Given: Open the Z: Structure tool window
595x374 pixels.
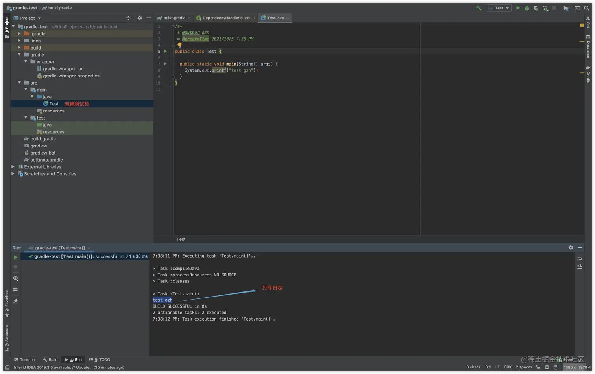Looking at the screenshot, I should tap(7, 338).
